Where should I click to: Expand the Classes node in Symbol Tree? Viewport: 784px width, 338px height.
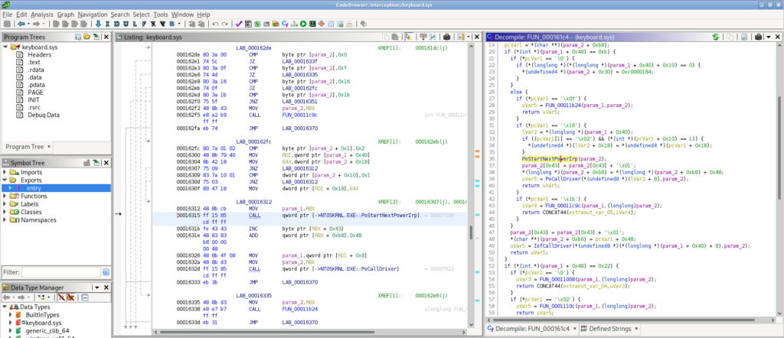tap(5, 212)
